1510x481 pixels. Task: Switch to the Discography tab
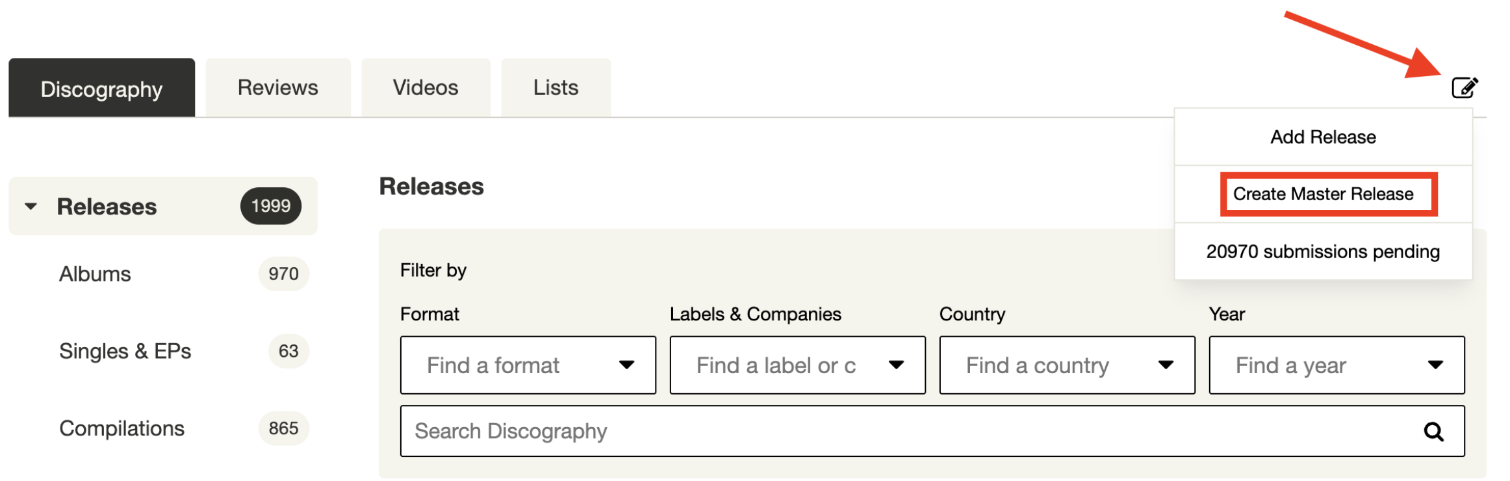(x=101, y=88)
